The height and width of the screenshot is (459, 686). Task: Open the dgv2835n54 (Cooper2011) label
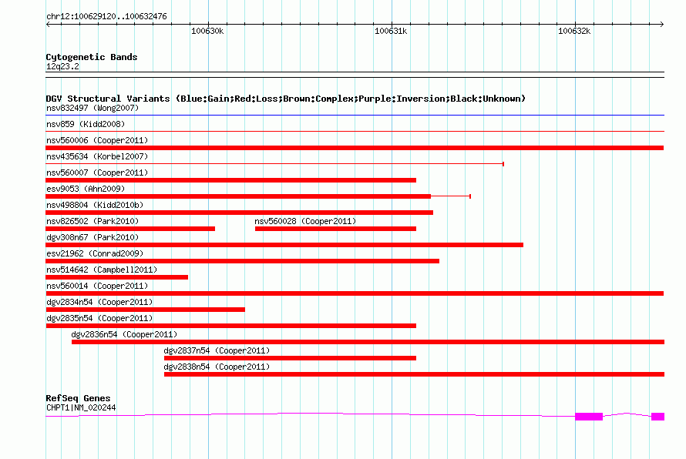(99, 318)
